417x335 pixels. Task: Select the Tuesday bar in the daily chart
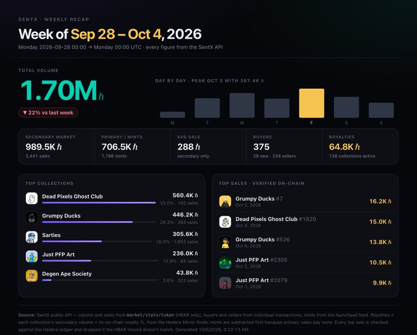[207, 108]
